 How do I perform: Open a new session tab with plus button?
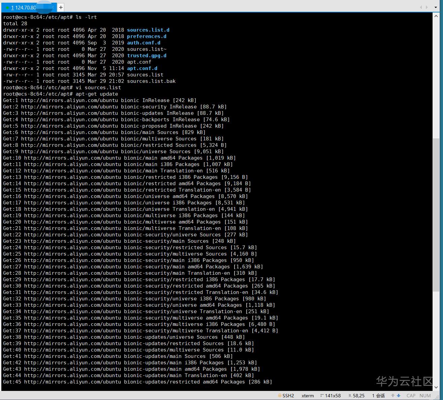[x=61, y=7]
